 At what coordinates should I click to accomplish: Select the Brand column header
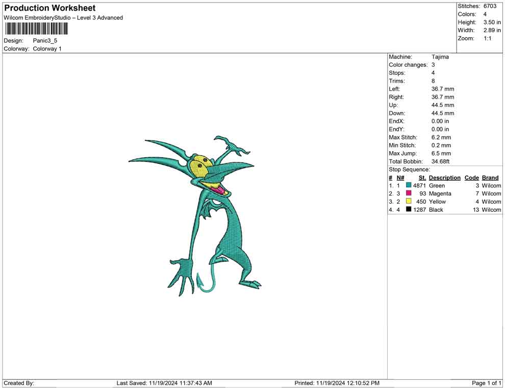490,178
